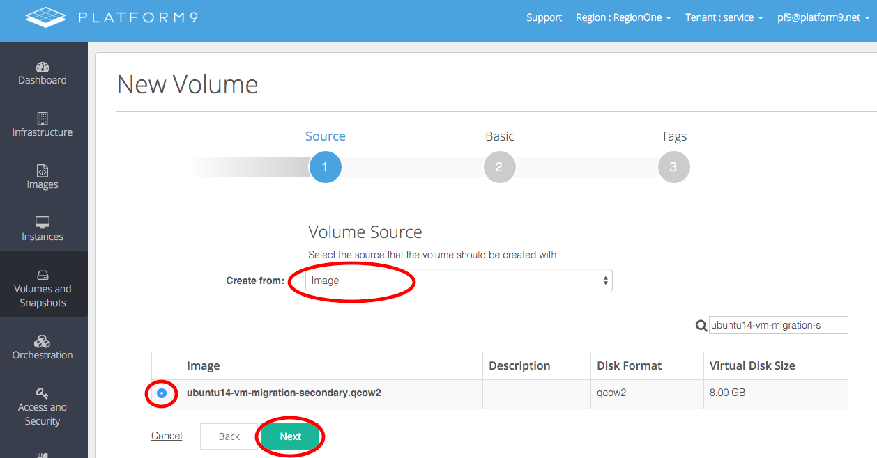This screenshot has height=458, width=877.
Task: Open the Instances sidebar icon
Action: pyautogui.click(x=43, y=223)
